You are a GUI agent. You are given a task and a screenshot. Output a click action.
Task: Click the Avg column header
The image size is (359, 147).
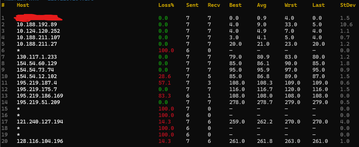pyautogui.click(x=261, y=5)
